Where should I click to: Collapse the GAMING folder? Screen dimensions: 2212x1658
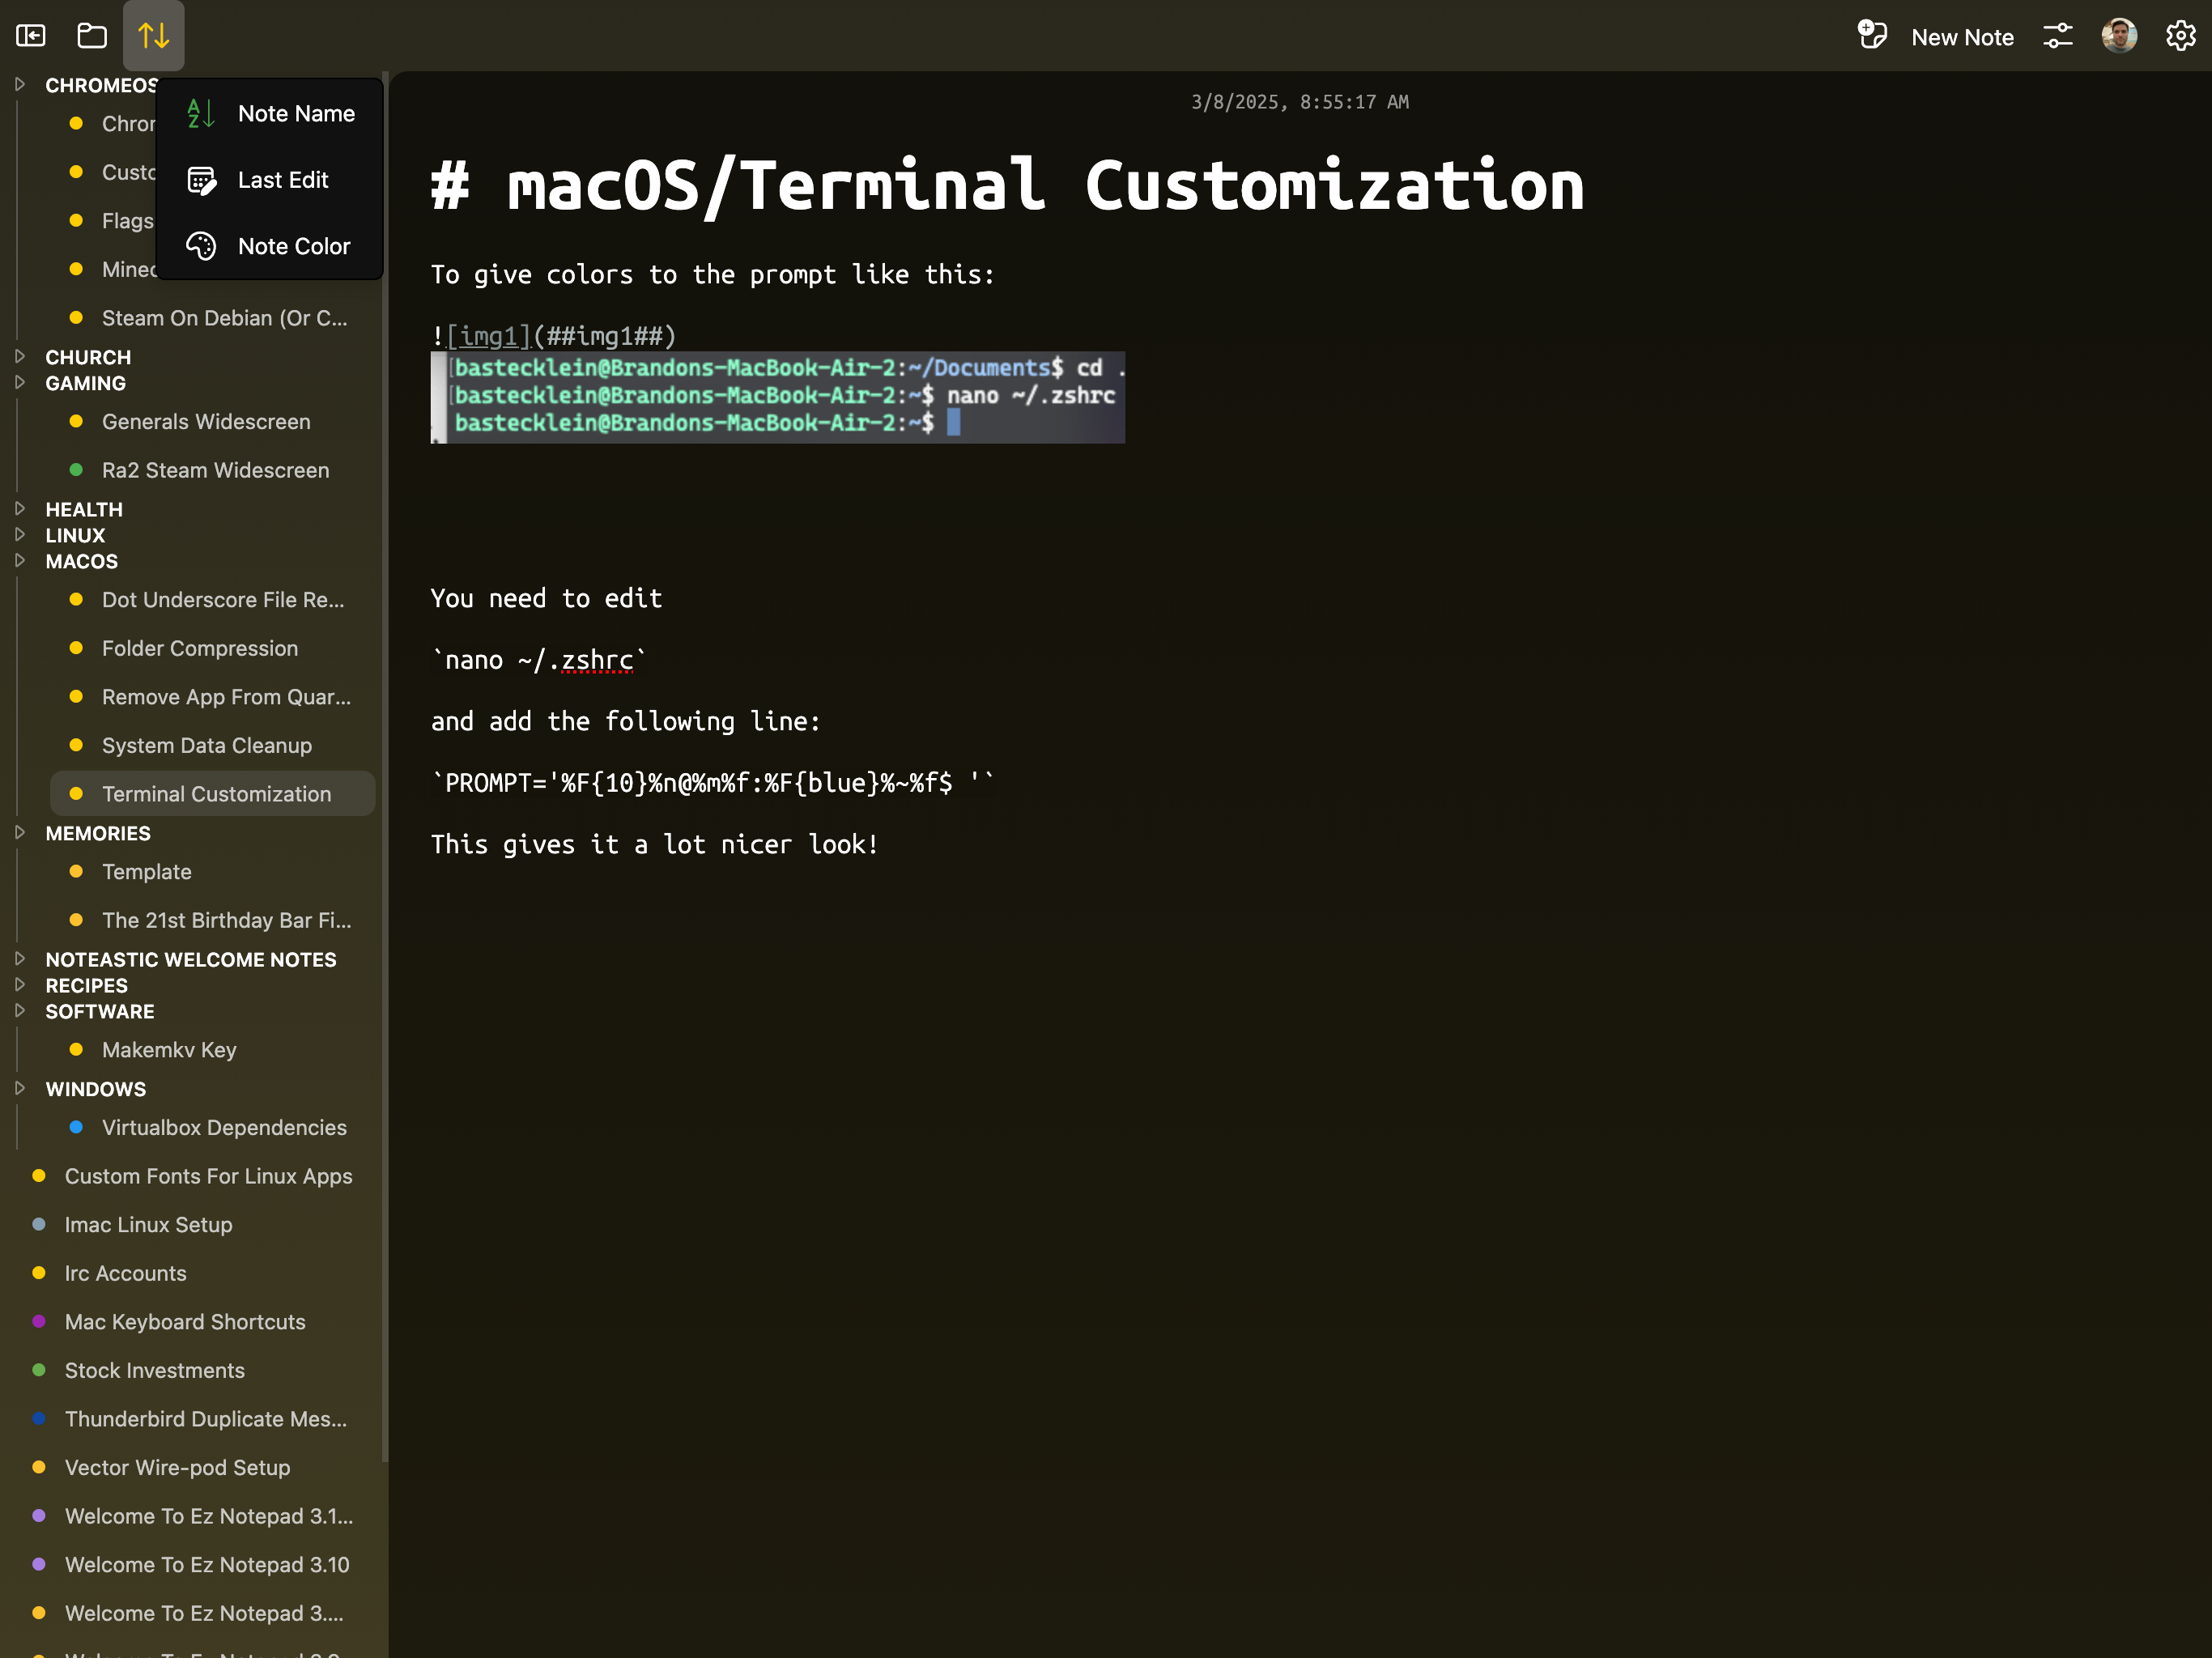(x=19, y=382)
